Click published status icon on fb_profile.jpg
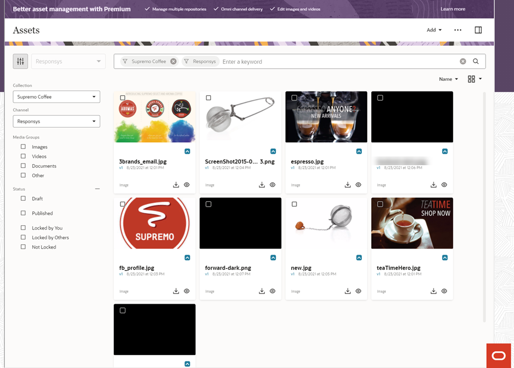 [x=187, y=257]
